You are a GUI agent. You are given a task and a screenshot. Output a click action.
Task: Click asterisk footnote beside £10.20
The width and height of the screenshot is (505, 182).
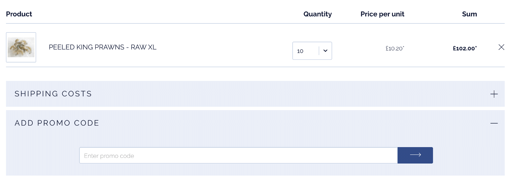tap(404, 47)
